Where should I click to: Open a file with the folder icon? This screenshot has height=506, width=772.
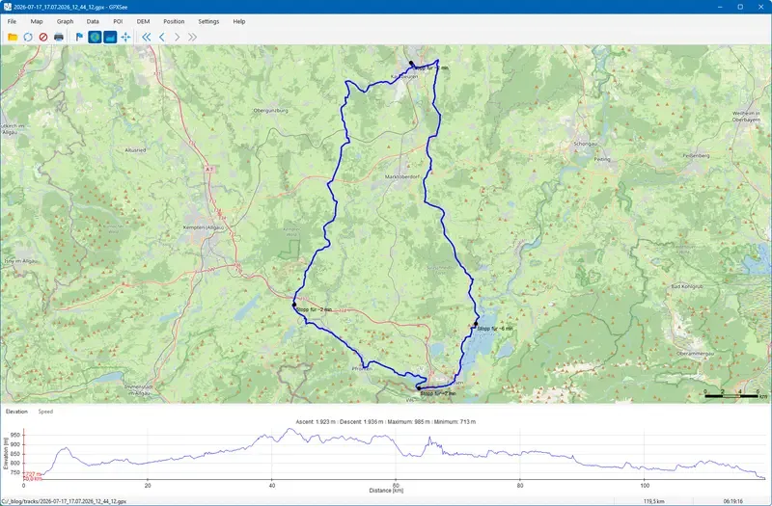[x=13, y=37]
